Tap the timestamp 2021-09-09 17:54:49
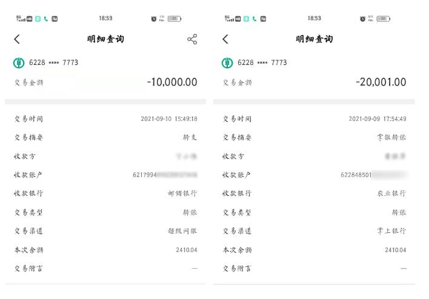429x299 pixels. (377, 119)
